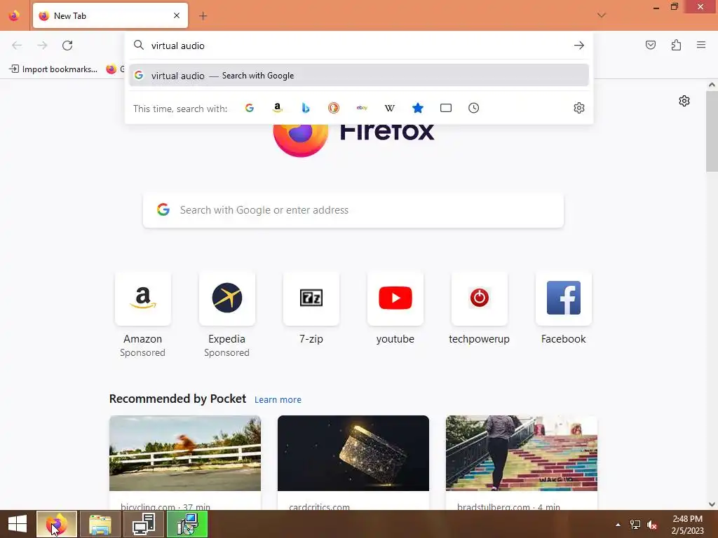This screenshot has height=538, width=718.
Task: Open a new tab with plus button
Action: pos(203,16)
